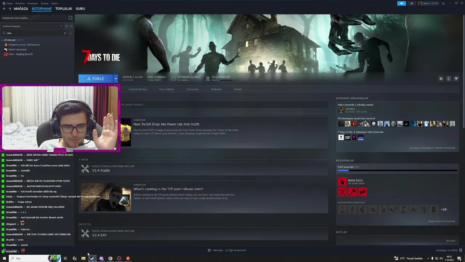
Task: Create a note with Yeni Not
Action: point(450,241)
